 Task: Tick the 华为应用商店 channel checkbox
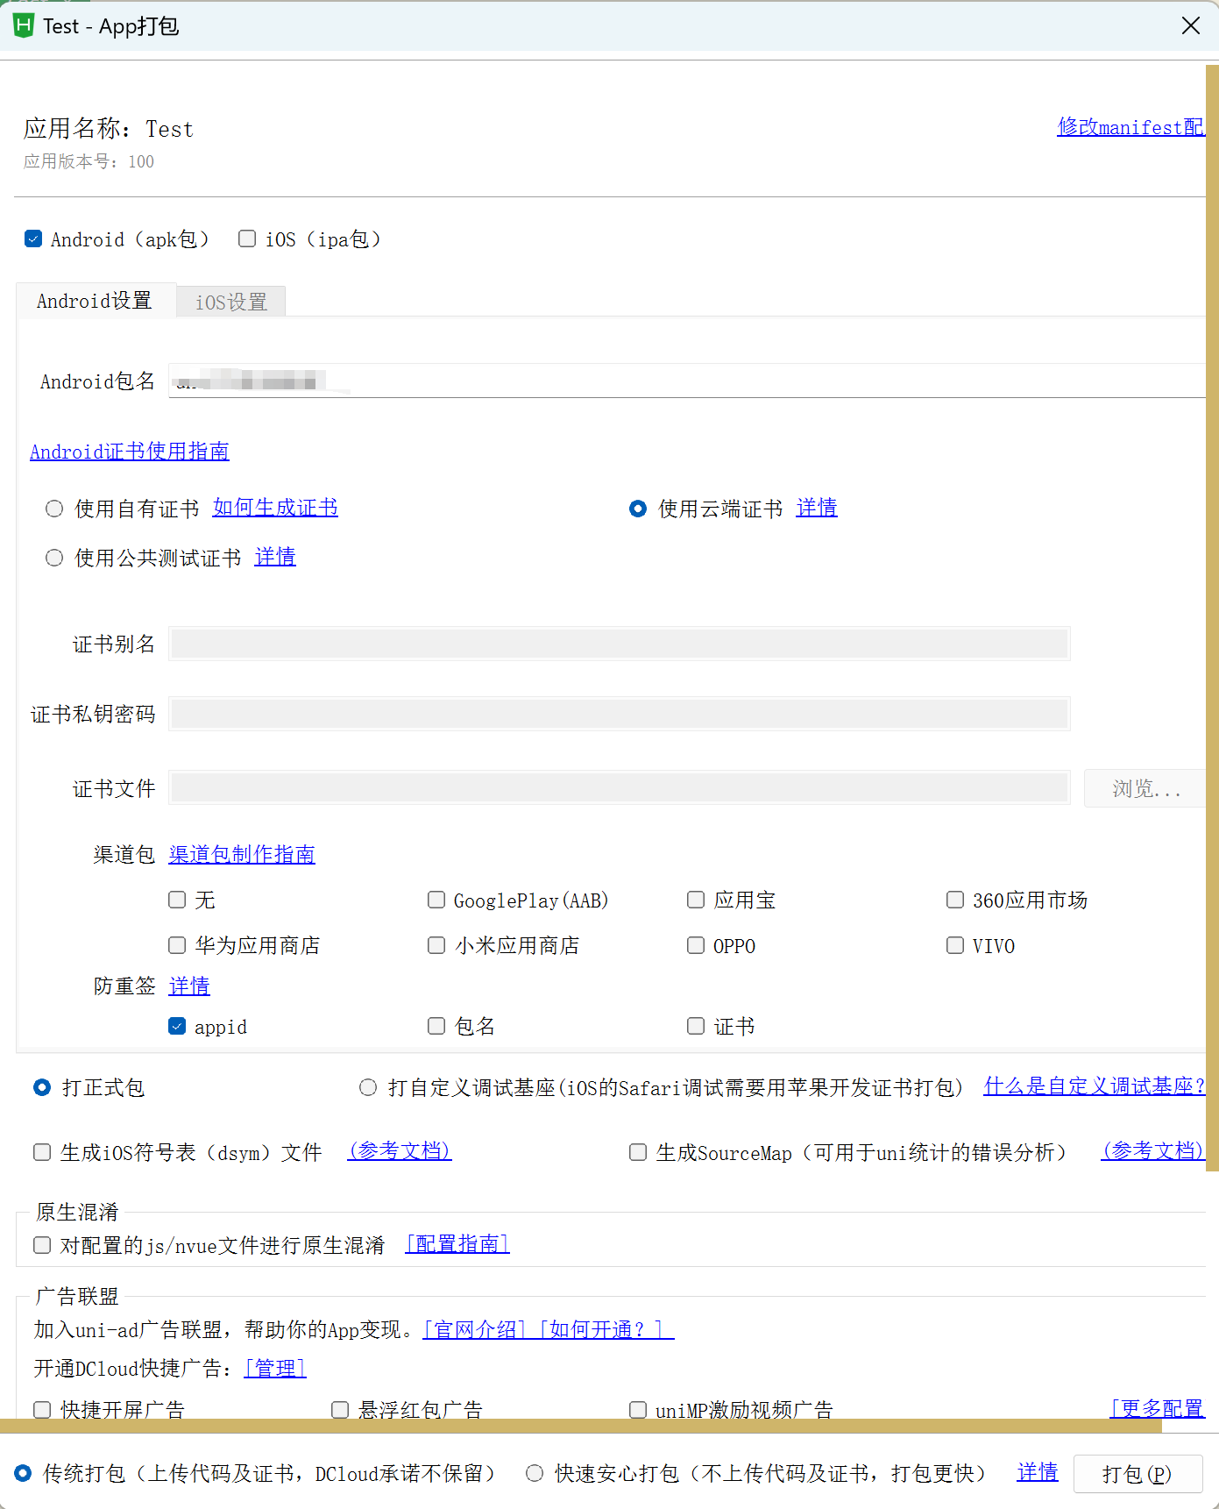point(177,946)
